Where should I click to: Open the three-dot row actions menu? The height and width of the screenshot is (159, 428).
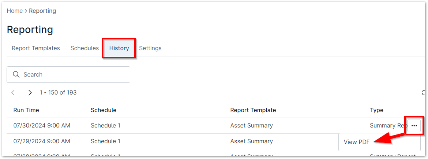click(x=414, y=126)
